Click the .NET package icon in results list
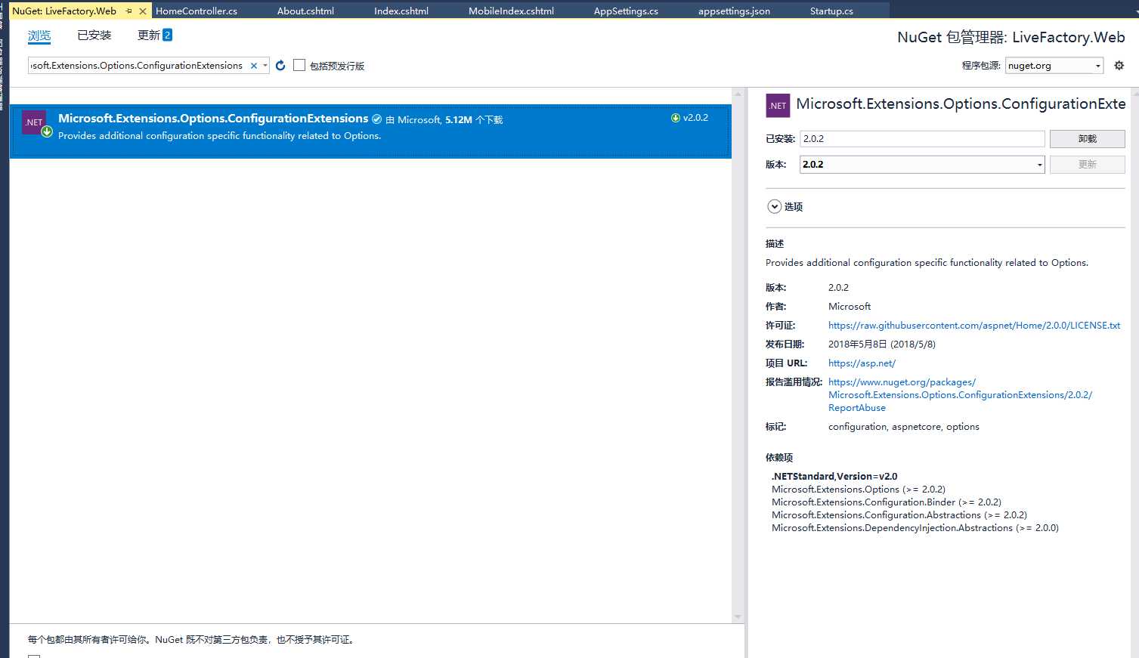This screenshot has height=658, width=1139. pyautogui.click(x=34, y=122)
